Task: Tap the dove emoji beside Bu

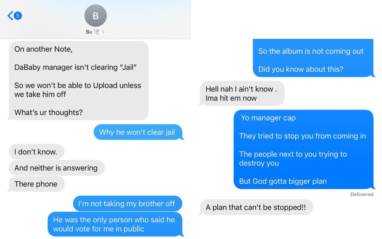Action: coord(97,32)
